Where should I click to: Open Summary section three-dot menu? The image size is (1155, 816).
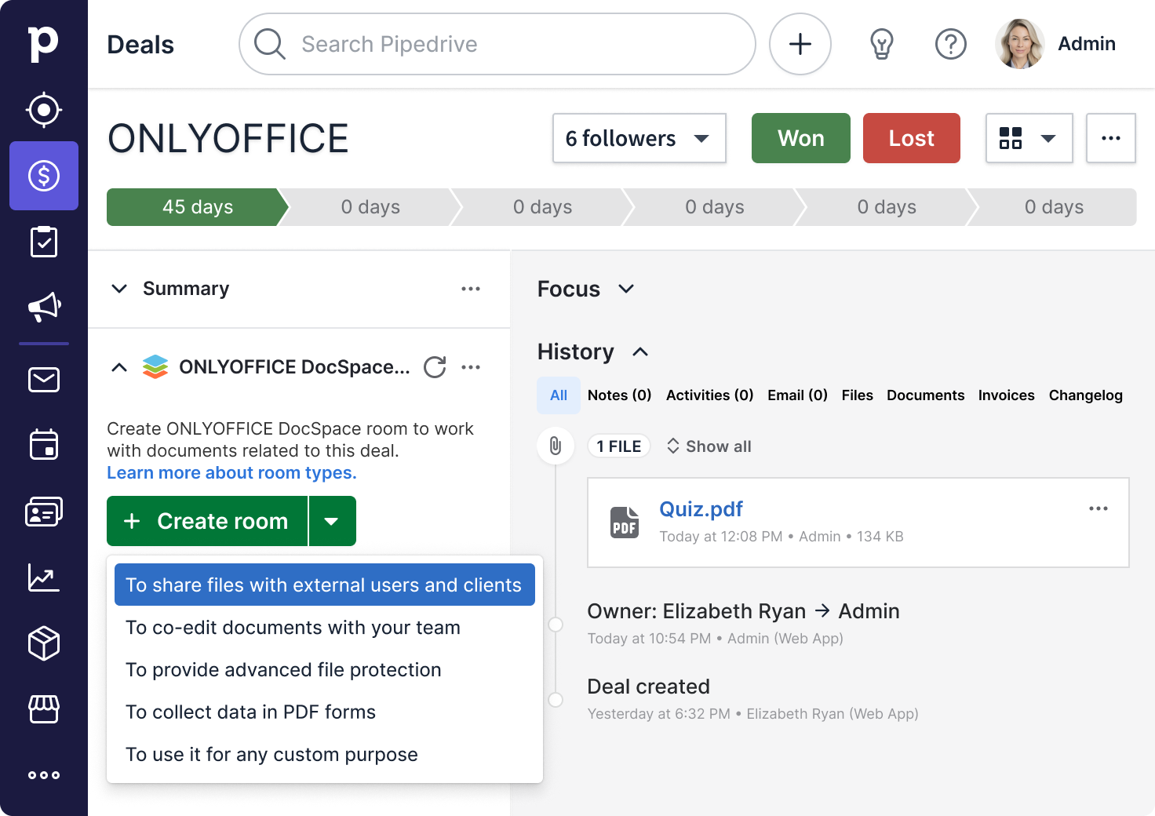471,289
